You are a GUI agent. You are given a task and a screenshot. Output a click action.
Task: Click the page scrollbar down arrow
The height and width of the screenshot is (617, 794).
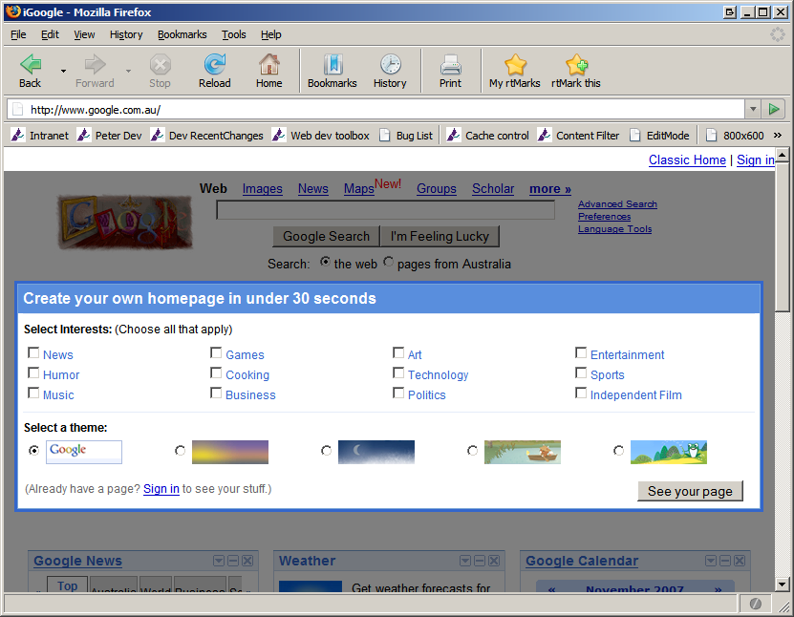click(782, 585)
